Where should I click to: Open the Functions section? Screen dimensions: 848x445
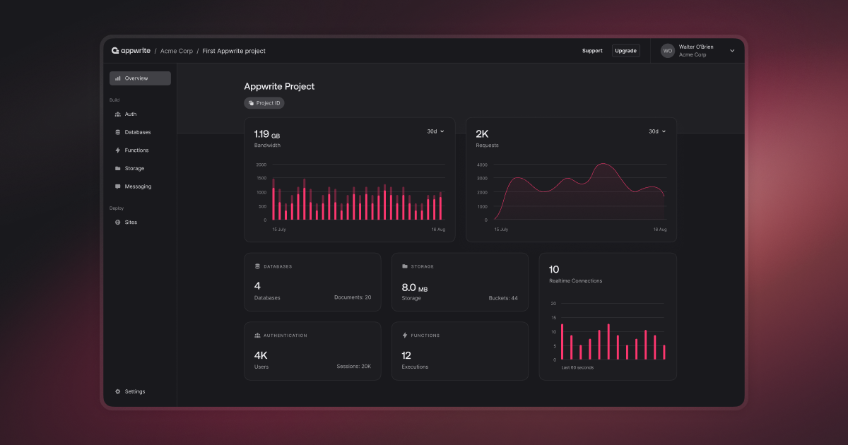click(x=136, y=150)
